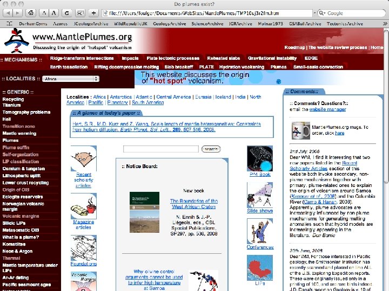Select Small-scale convection mechanism

[318, 67]
